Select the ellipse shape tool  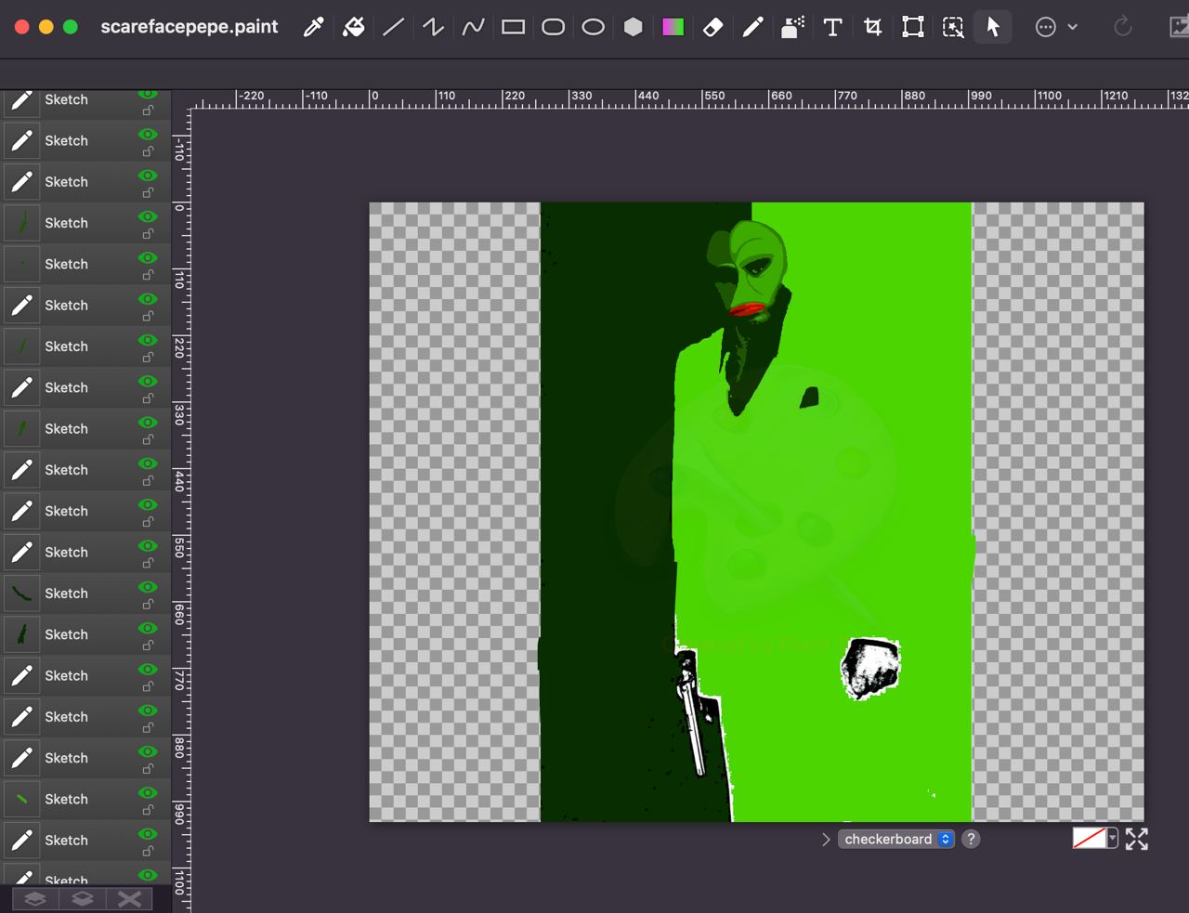pos(593,27)
